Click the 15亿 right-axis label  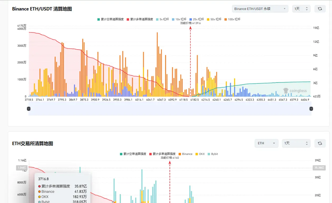[x=316, y=28]
